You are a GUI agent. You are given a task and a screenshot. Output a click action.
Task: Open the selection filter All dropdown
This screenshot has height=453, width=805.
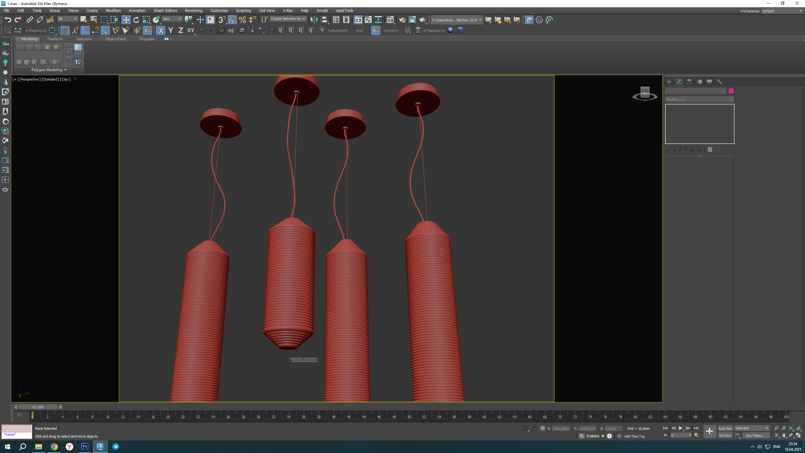click(x=68, y=19)
